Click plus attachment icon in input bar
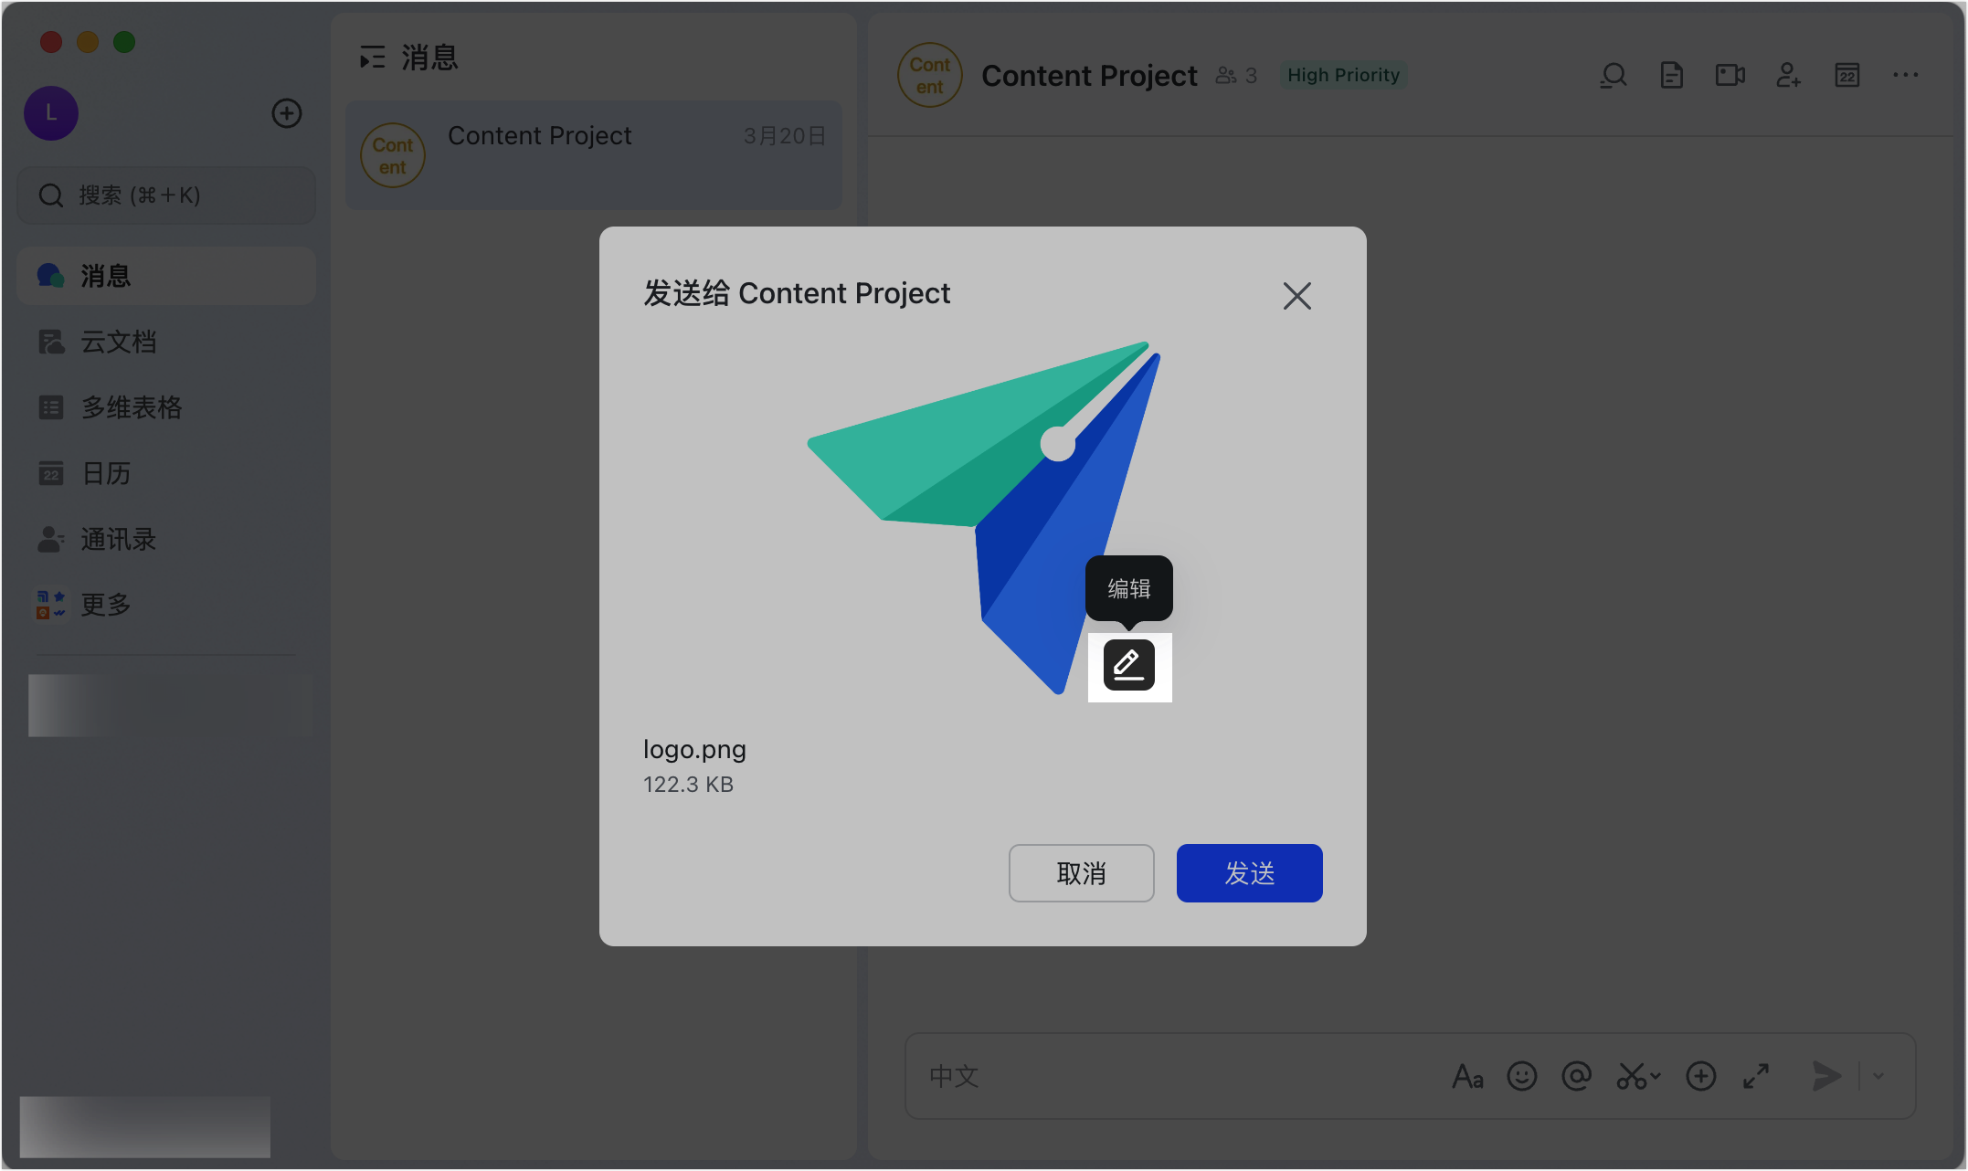The image size is (1968, 1171). pyautogui.click(x=1701, y=1076)
